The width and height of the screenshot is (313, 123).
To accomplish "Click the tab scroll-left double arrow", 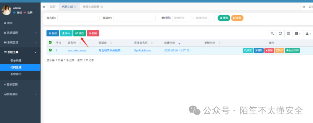I will (x=44, y=7).
